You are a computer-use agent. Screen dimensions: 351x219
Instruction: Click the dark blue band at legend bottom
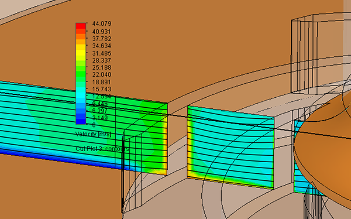pyautogui.click(x=81, y=121)
